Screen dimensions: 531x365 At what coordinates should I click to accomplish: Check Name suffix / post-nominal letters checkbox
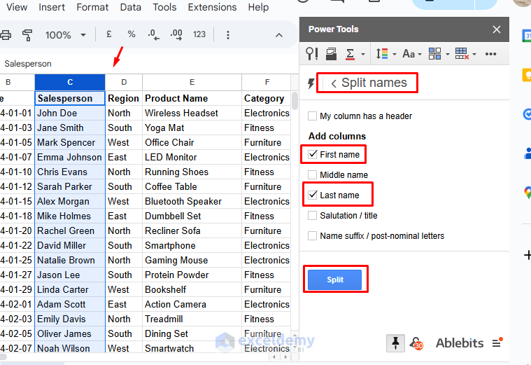[x=312, y=236]
